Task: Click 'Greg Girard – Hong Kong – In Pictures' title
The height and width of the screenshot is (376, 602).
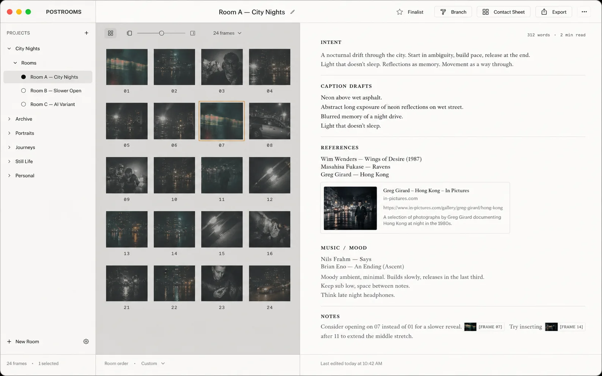Action: point(426,191)
